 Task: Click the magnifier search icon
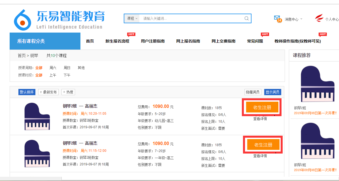[x=246, y=18]
